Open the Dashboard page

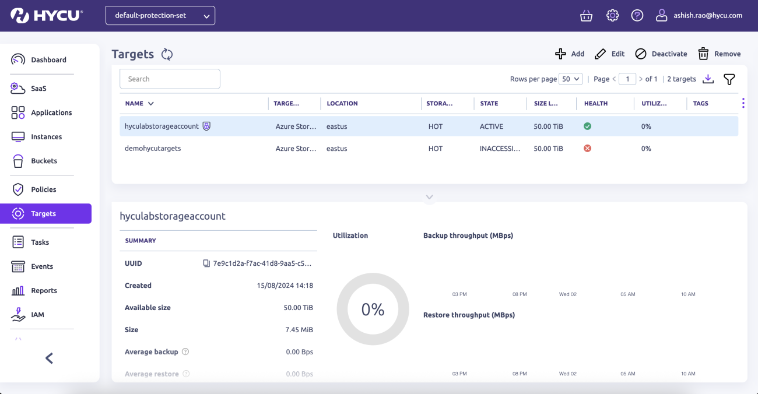(48, 59)
